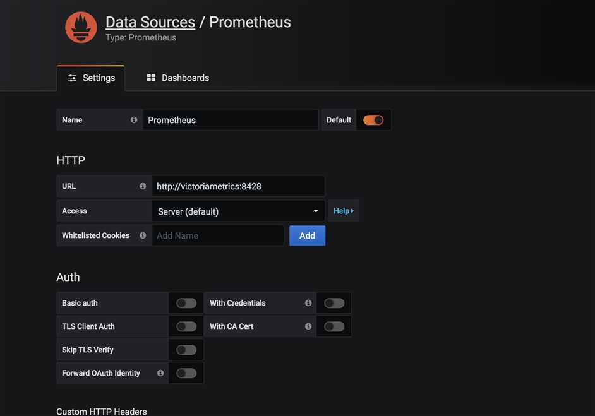The width and height of the screenshot is (595, 416).
Task: Click the Dashboards tab grid icon
Action: coord(151,78)
